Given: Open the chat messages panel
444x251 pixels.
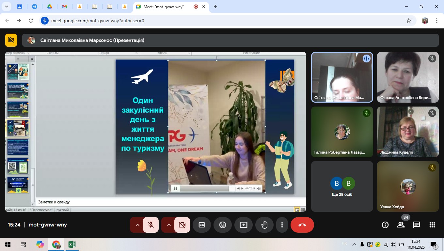Looking at the screenshot, I should point(417,225).
